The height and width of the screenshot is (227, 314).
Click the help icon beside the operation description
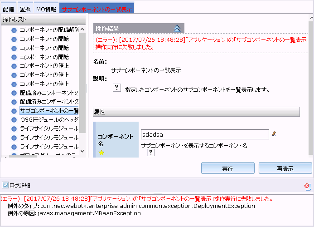pos(117,88)
